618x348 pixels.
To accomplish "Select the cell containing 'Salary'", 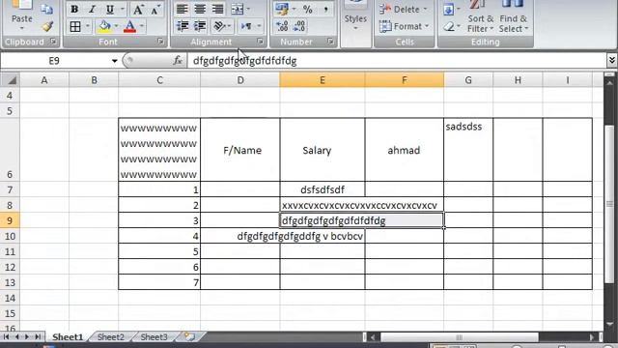I will (x=322, y=150).
